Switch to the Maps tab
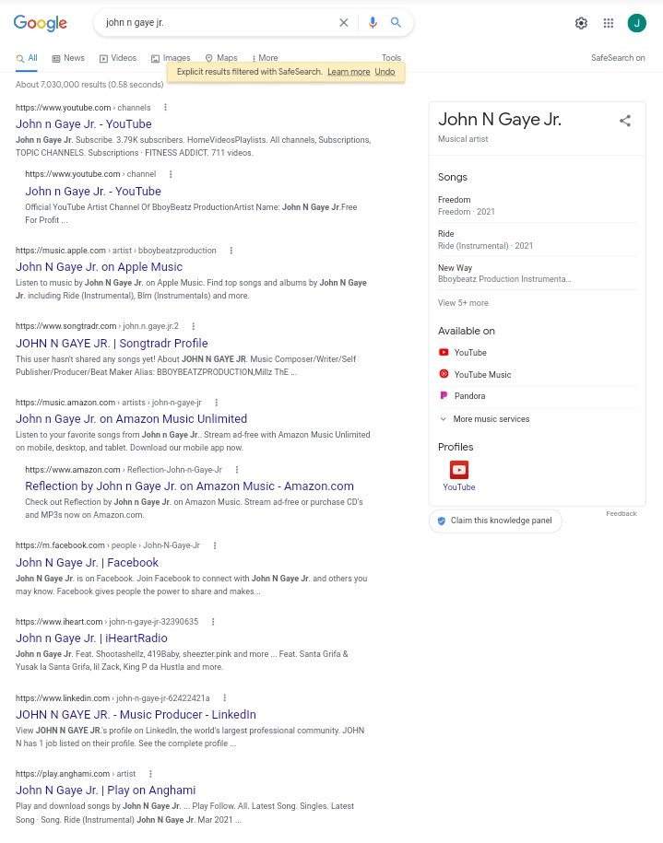Image resolution: width=663 pixels, height=843 pixels. pyautogui.click(x=221, y=58)
